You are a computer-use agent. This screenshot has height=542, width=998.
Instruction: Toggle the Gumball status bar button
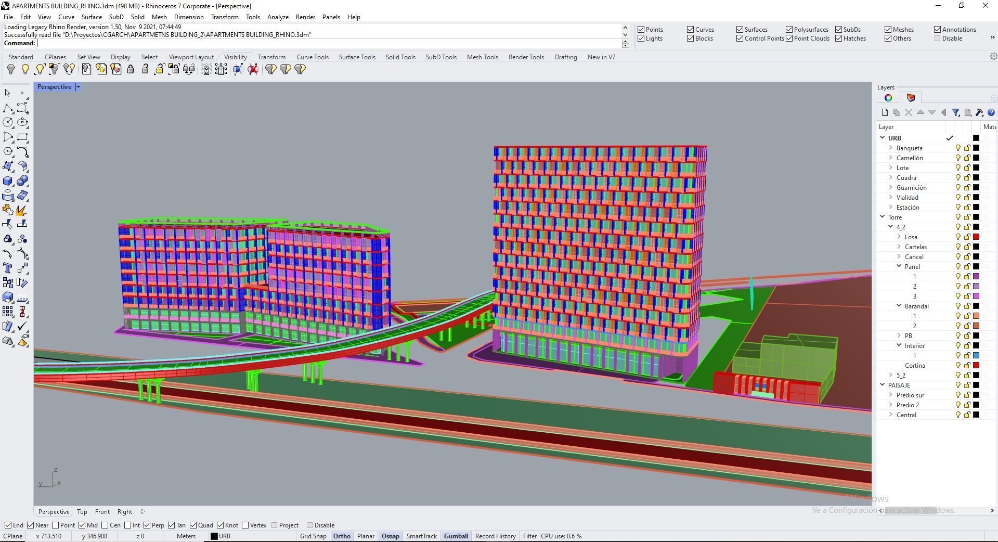pyautogui.click(x=456, y=536)
